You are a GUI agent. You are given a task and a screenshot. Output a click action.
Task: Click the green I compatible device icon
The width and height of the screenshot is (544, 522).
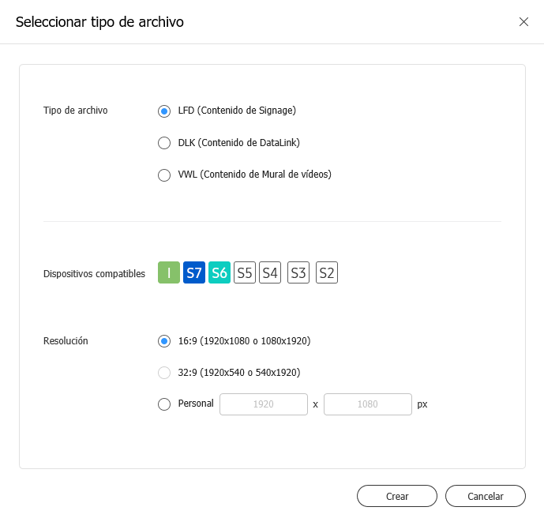169,273
